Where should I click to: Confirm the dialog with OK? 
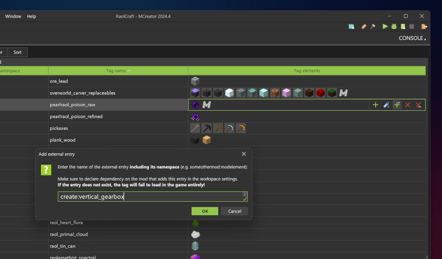click(x=205, y=211)
